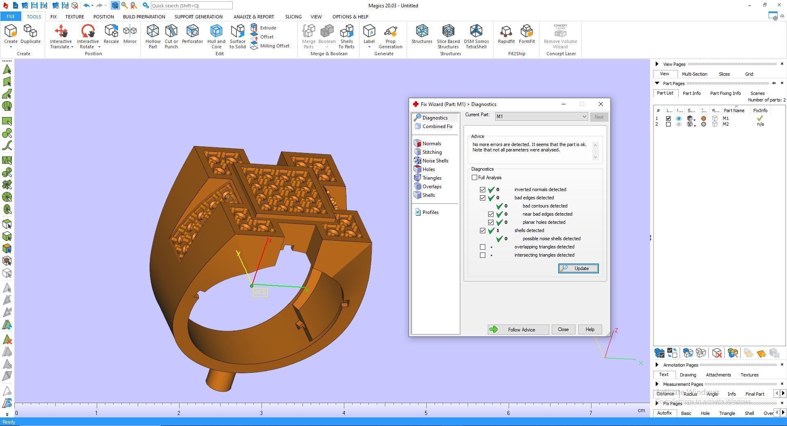The width and height of the screenshot is (787, 426).
Task: Toggle planar holes detected checkbox
Action: 491,222
